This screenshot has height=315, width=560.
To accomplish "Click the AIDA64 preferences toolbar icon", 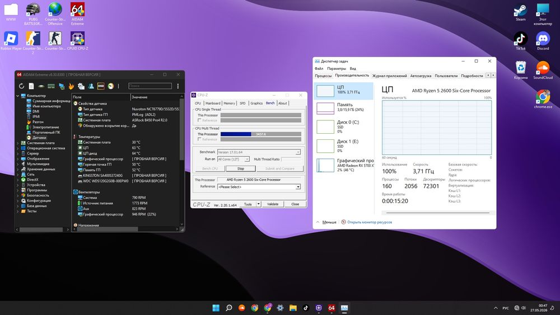I will coord(81,86).
